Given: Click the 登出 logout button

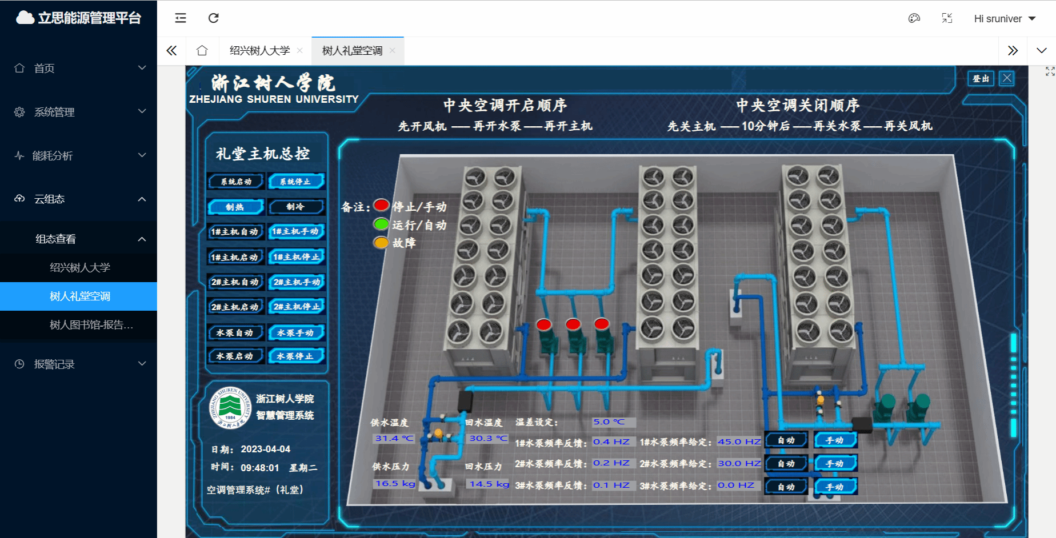Looking at the screenshot, I should [981, 78].
